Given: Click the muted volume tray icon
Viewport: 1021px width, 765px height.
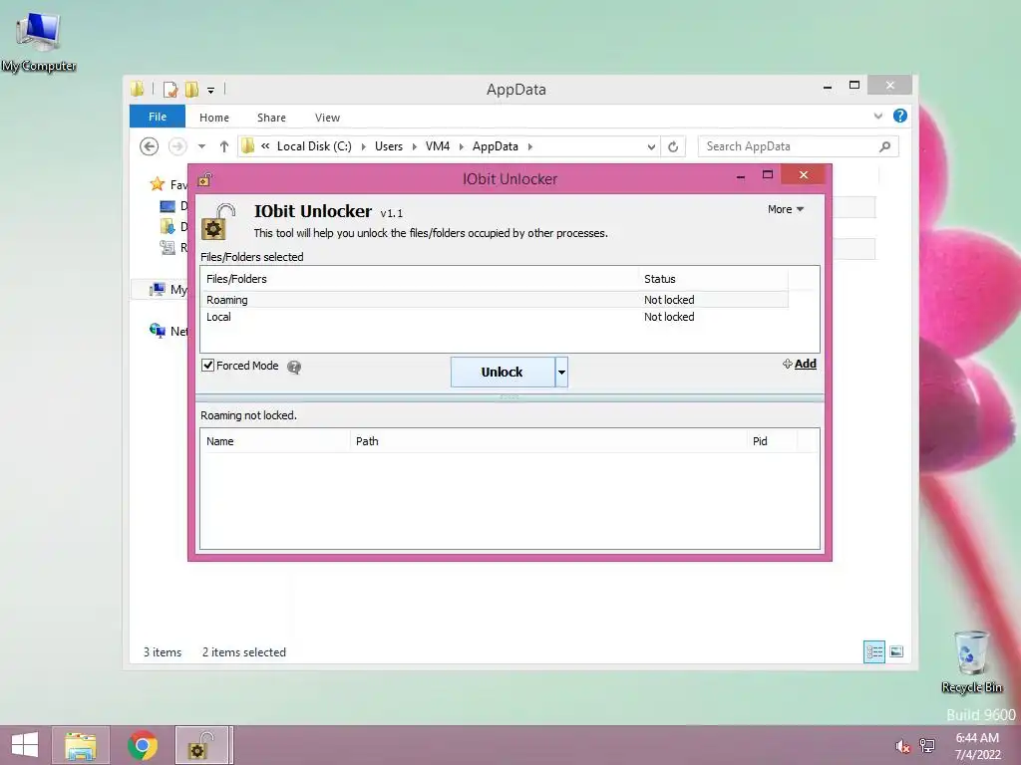Looking at the screenshot, I should click(x=902, y=746).
